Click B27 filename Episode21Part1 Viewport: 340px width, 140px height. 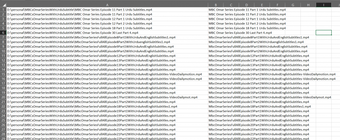(259, 129)
